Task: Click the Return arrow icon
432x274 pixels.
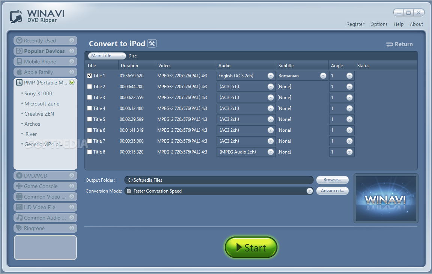Action: pyautogui.click(x=389, y=44)
